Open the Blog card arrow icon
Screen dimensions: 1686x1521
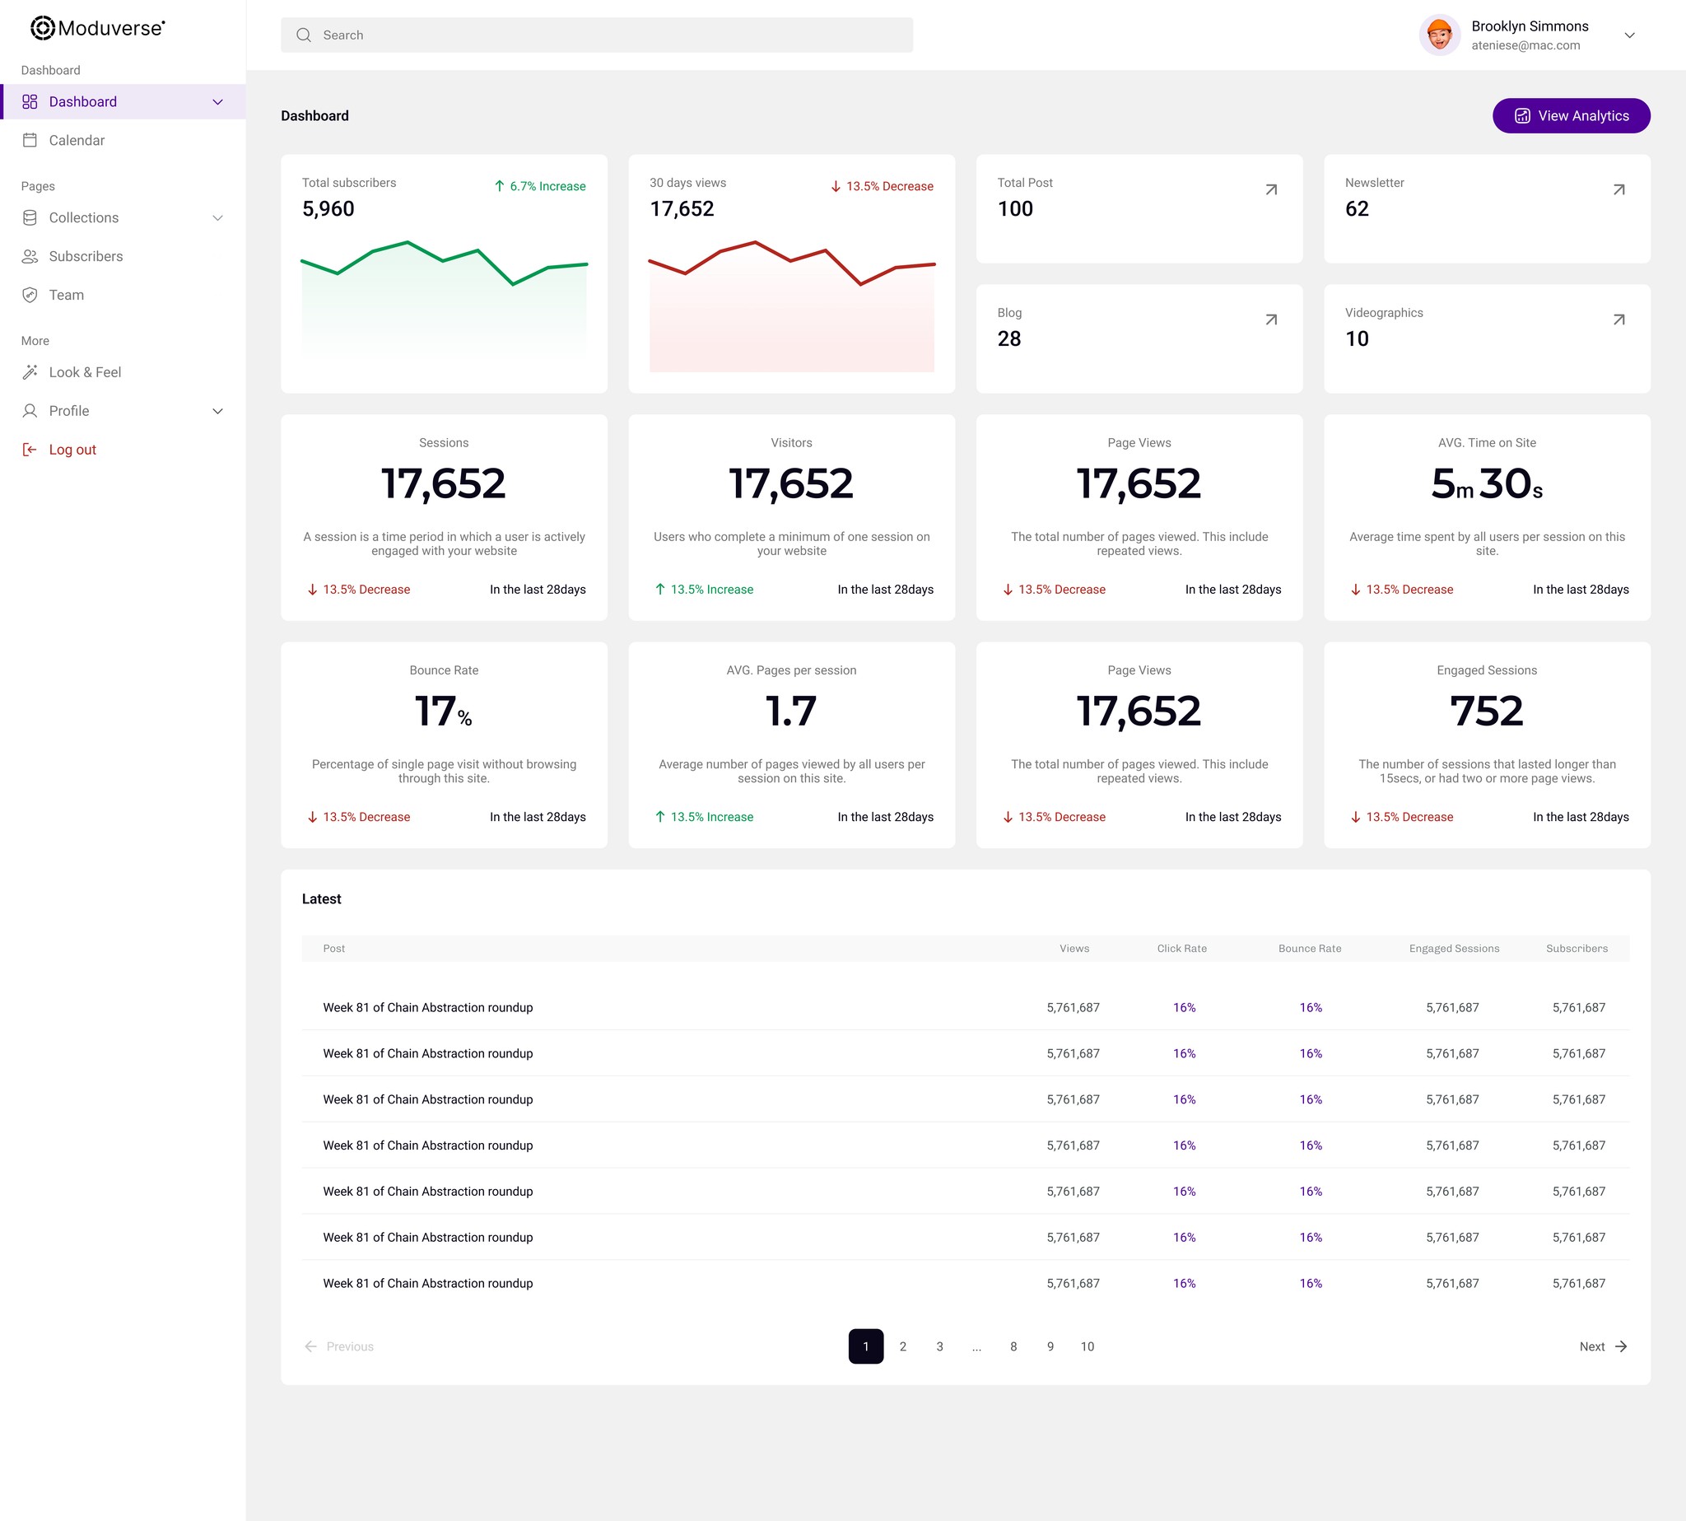(1271, 320)
